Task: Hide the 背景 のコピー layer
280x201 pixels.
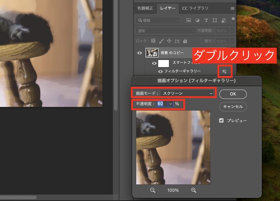Action: tap(140, 53)
